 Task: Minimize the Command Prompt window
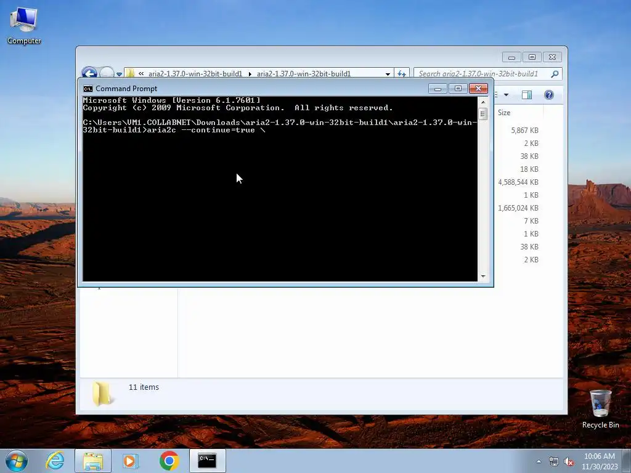click(438, 89)
